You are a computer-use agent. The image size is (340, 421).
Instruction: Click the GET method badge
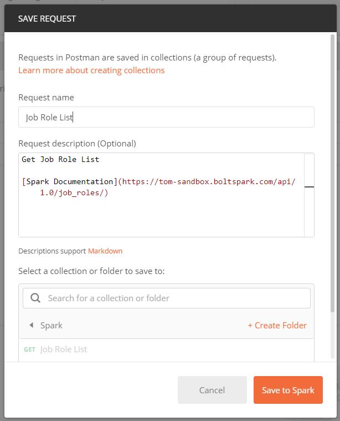[29, 349]
